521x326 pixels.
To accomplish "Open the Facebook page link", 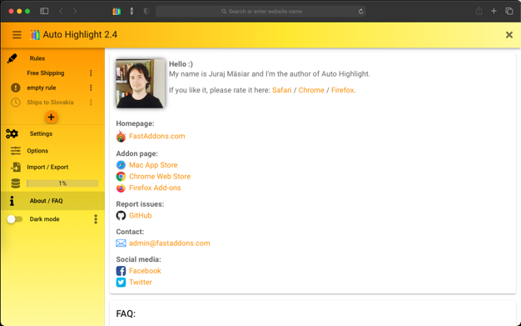I will (x=145, y=271).
